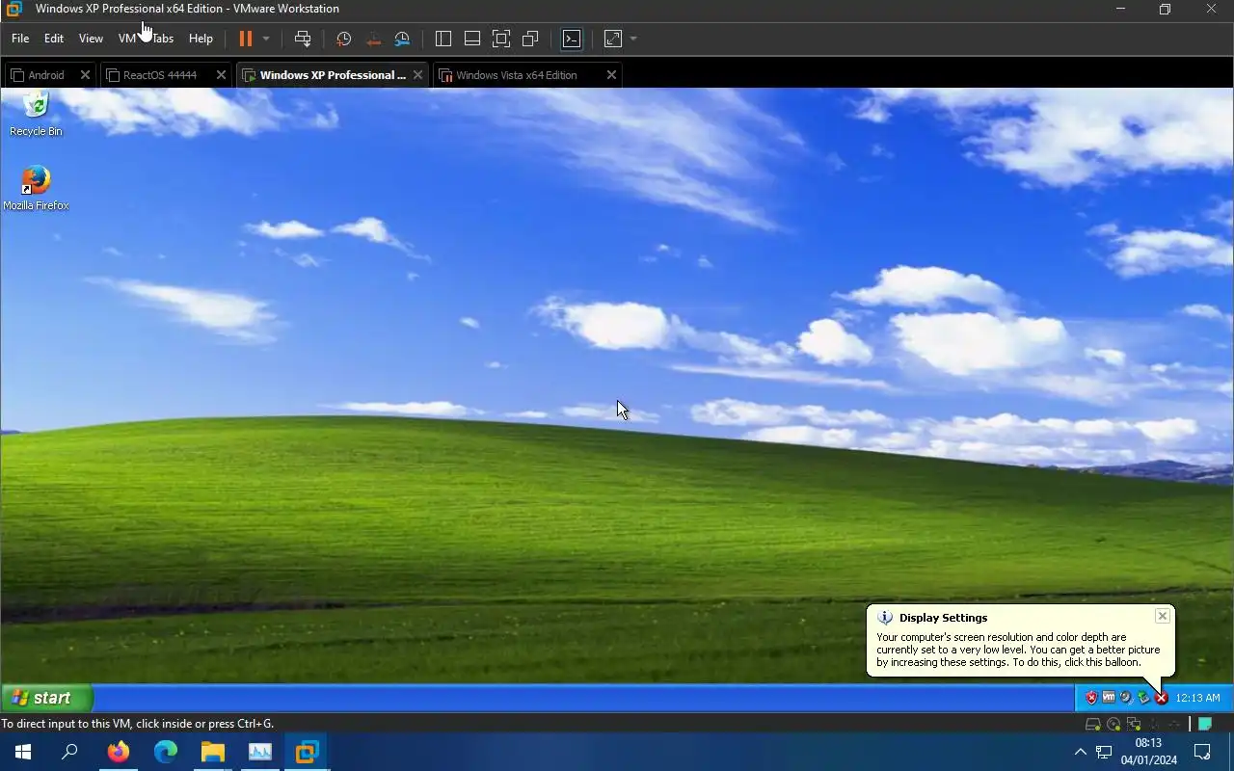Screen dimensions: 1234x771
Task: Open the Windows 10 Start menu
Action: 23,752
